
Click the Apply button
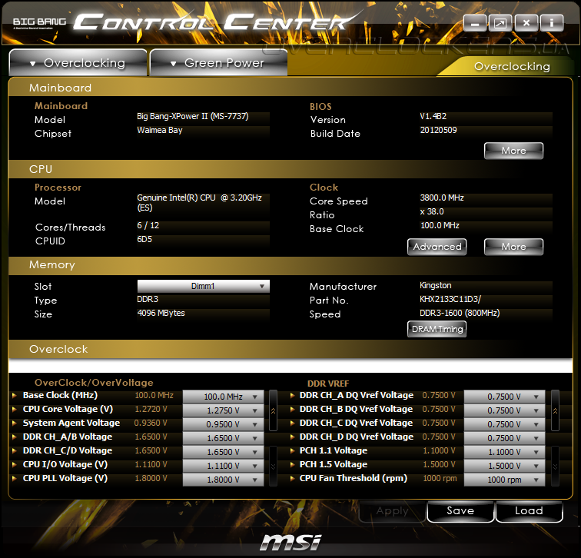392,511
